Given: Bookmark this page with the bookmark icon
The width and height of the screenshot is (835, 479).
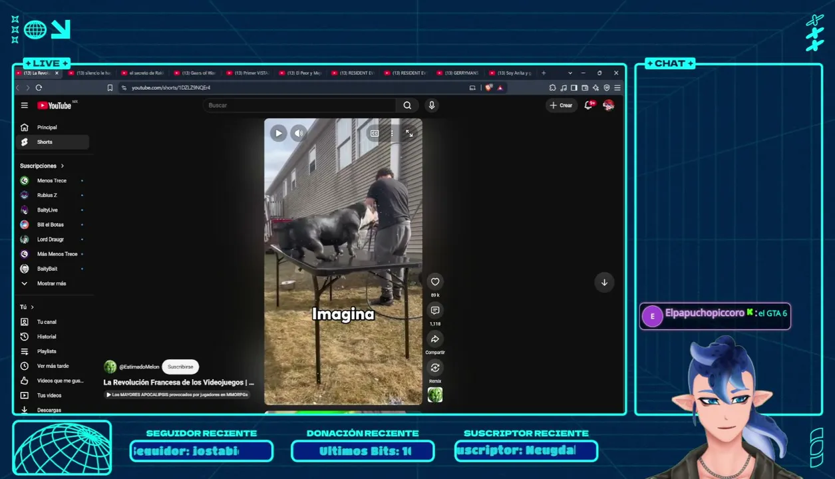Looking at the screenshot, I should pyautogui.click(x=110, y=88).
